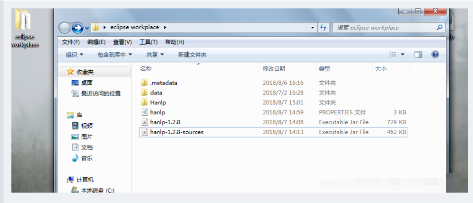Select the hanlp-1.2.8 file name
This screenshot has height=203, width=473.
[x=165, y=122]
